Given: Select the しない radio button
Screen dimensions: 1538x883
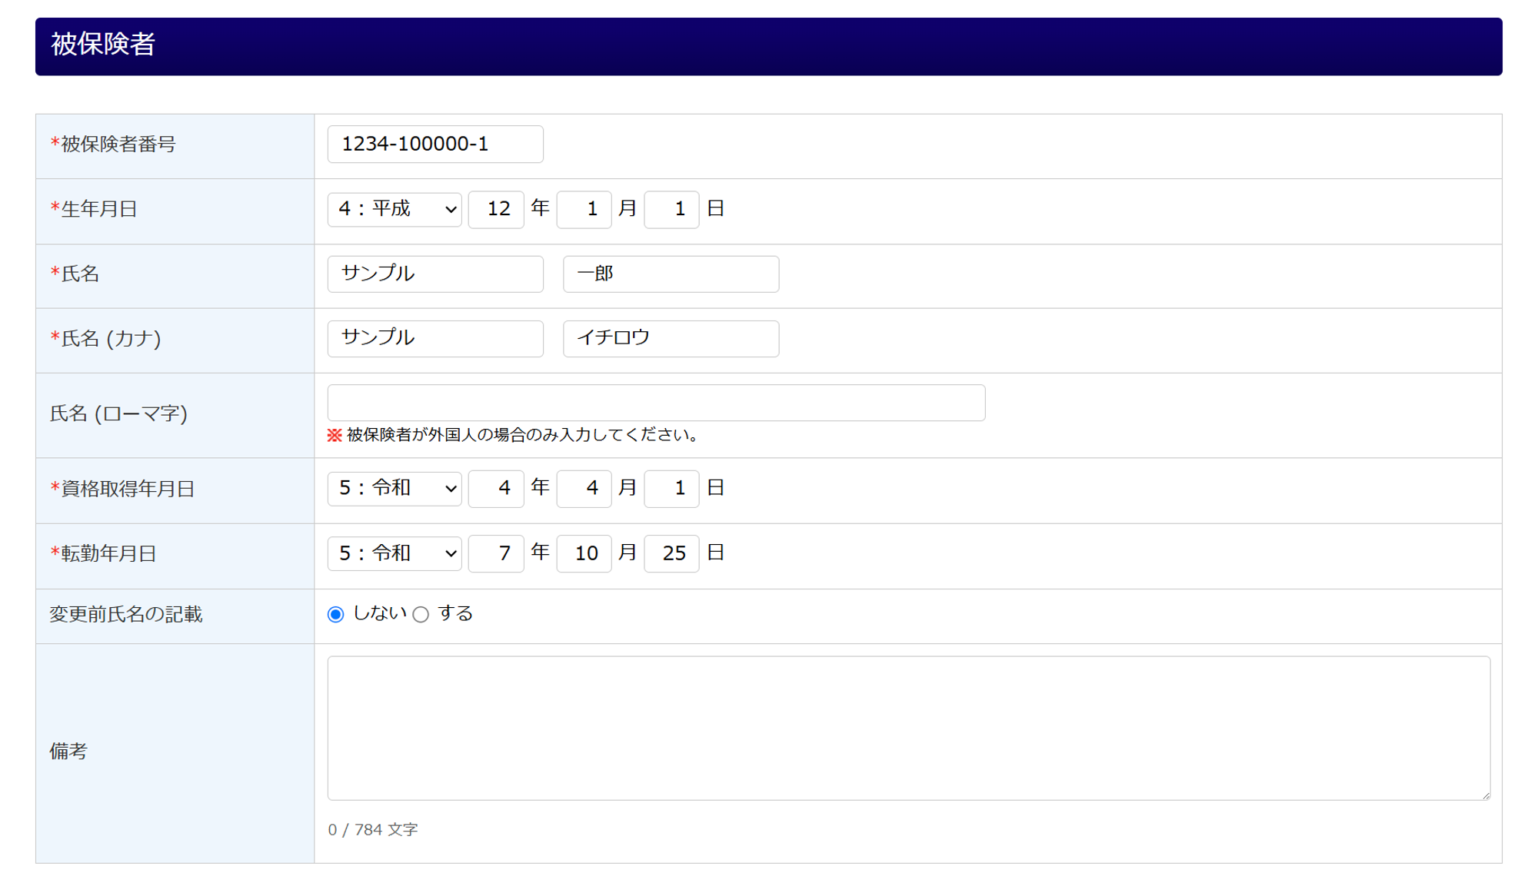Looking at the screenshot, I should tap(335, 614).
